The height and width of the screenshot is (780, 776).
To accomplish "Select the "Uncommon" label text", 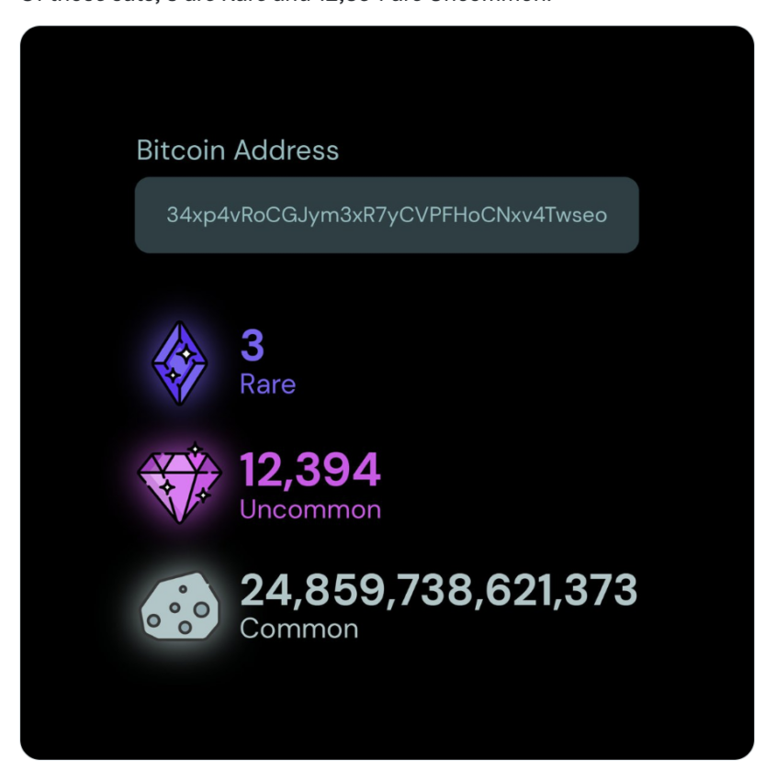I will tap(310, 509).
